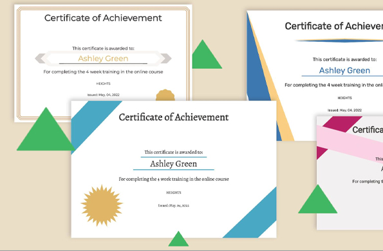383x251 pixels.
Task: Click 'For completing the 4 week training' line on the gold-bordered certificate
Action: (x=103, y=72)
